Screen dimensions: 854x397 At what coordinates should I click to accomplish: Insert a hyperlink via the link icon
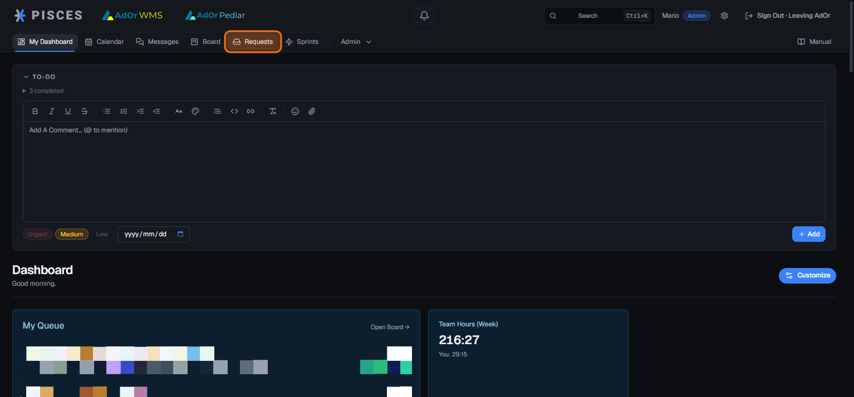pos(251,111)
